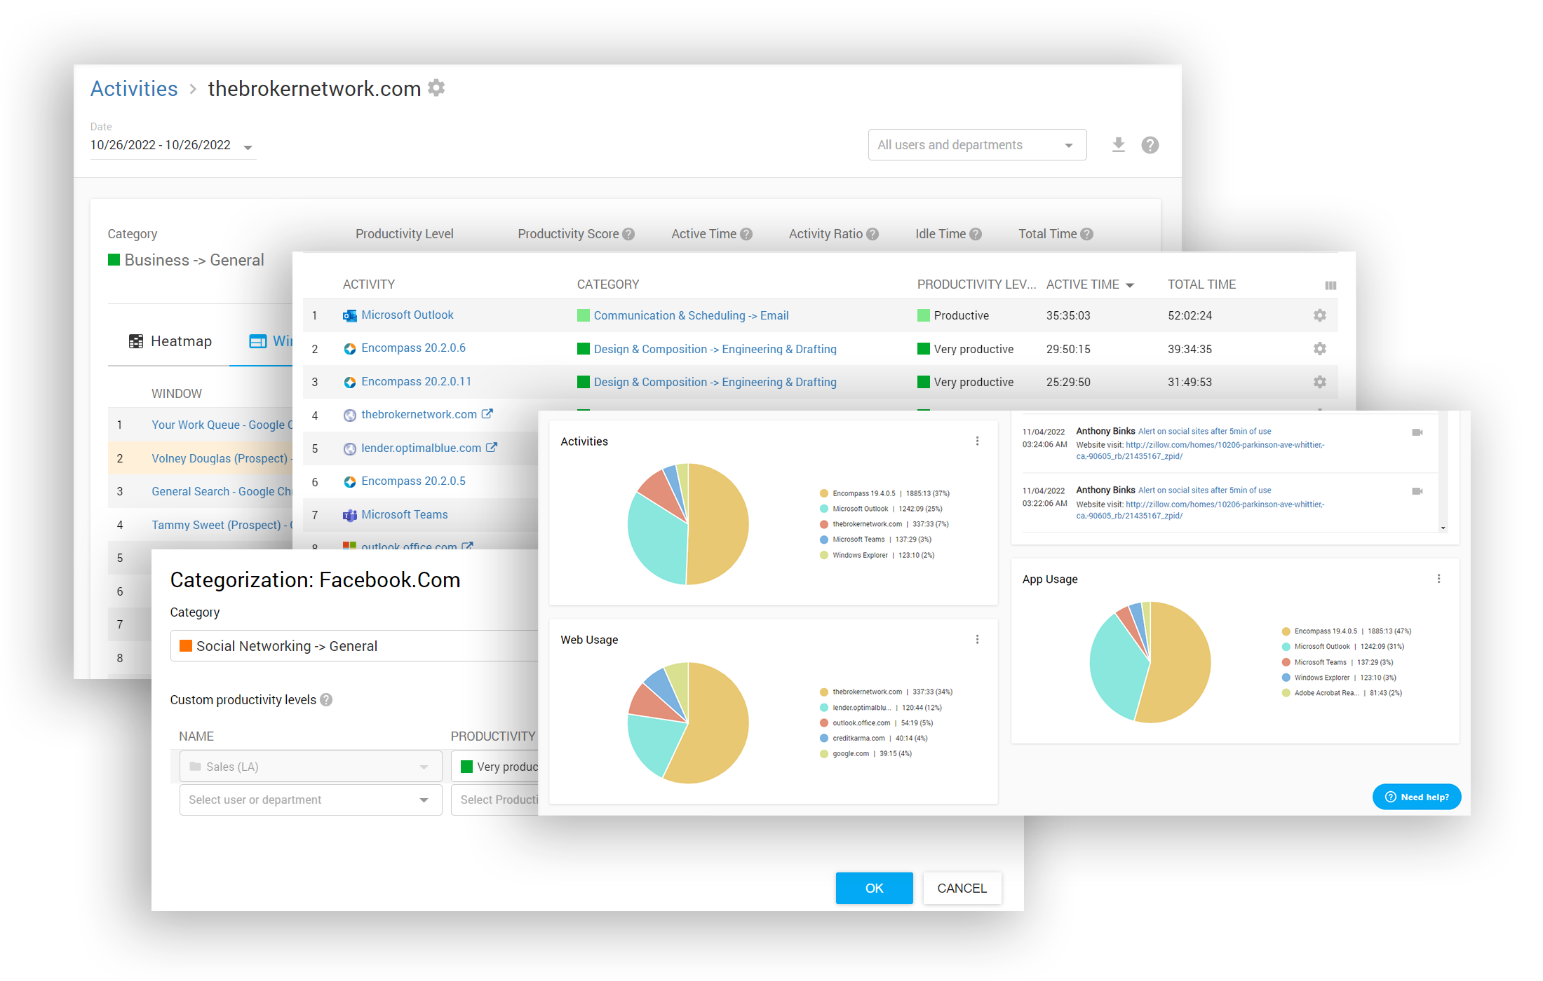
Task: Toggle Microsoft Outlook legend entry in App Usage
Action: click(x=1321, y=647)
